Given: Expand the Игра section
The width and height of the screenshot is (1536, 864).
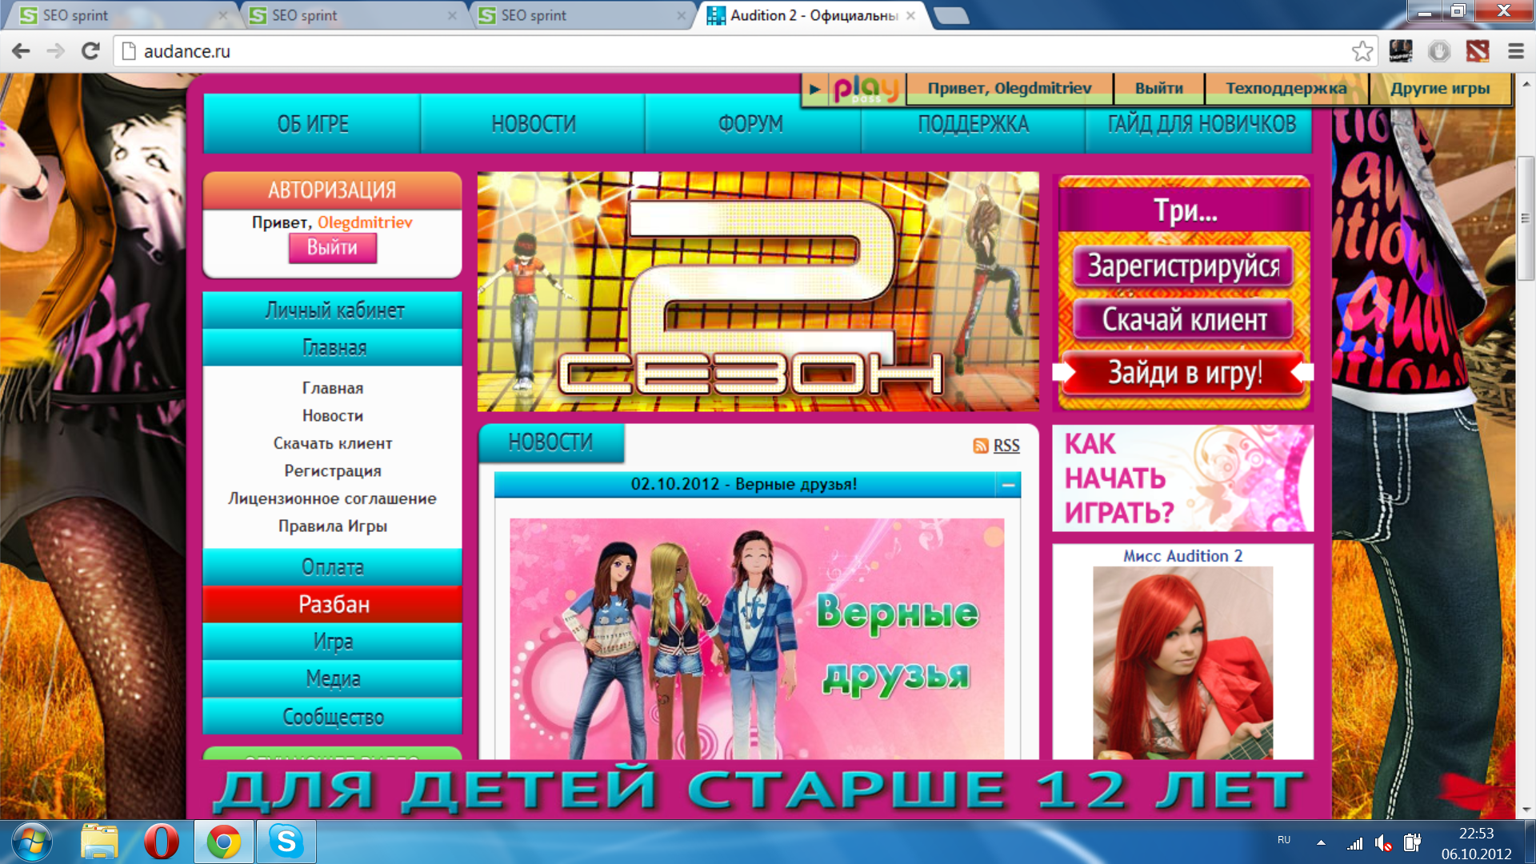Looking at the screenshot, I should tap(333, 642).
